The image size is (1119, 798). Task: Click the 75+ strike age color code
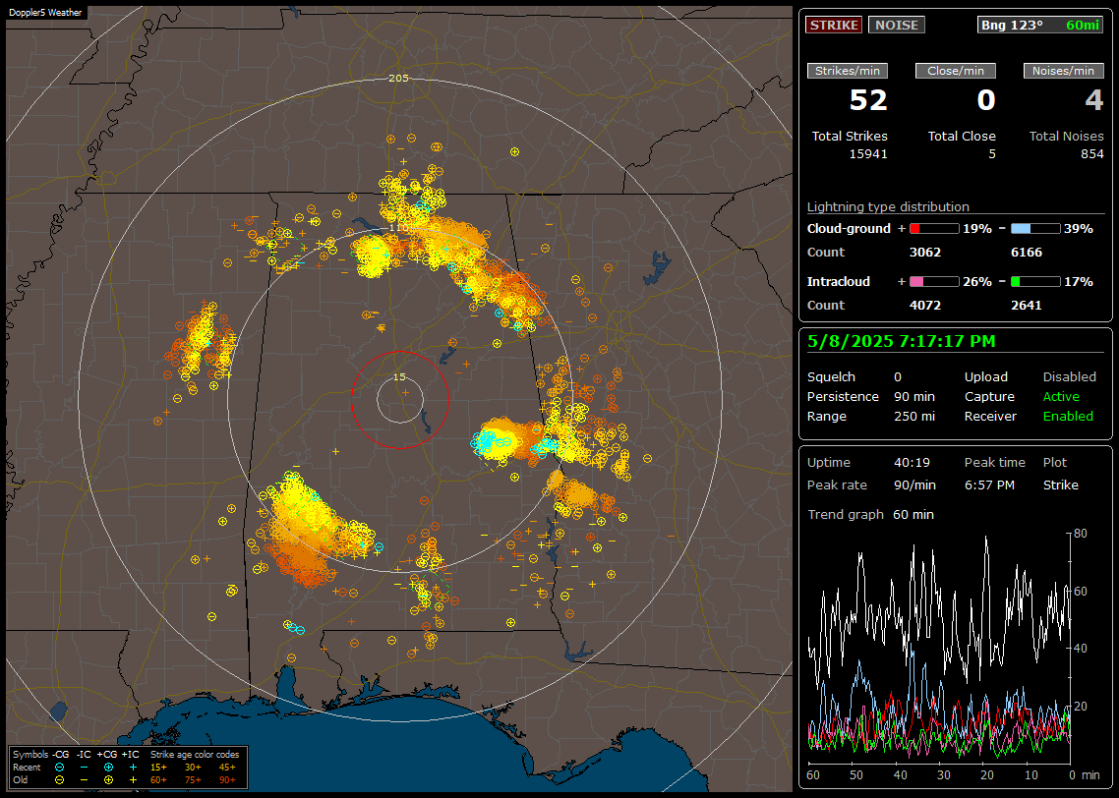193,780
